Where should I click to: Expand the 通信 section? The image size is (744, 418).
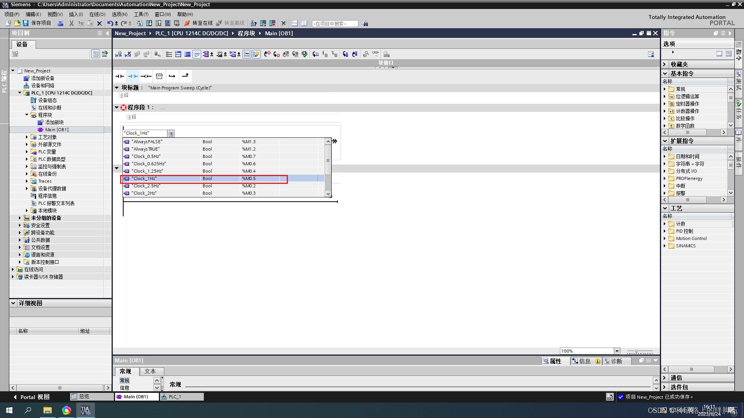tap(665, 378)
